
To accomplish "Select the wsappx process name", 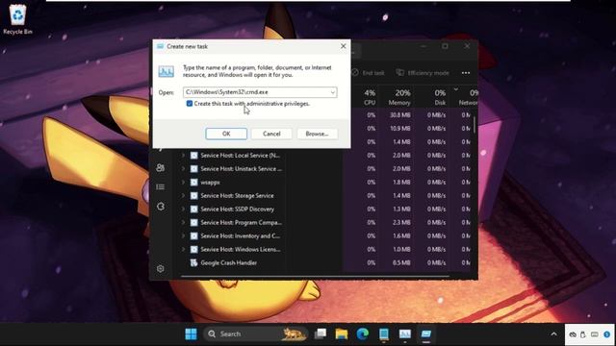I will pyautogui.click(x=210, y=182).
